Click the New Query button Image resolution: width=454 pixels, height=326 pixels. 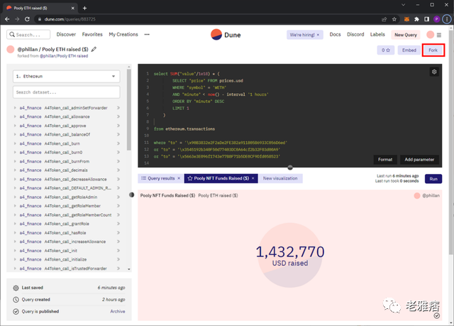click(406, 35)
